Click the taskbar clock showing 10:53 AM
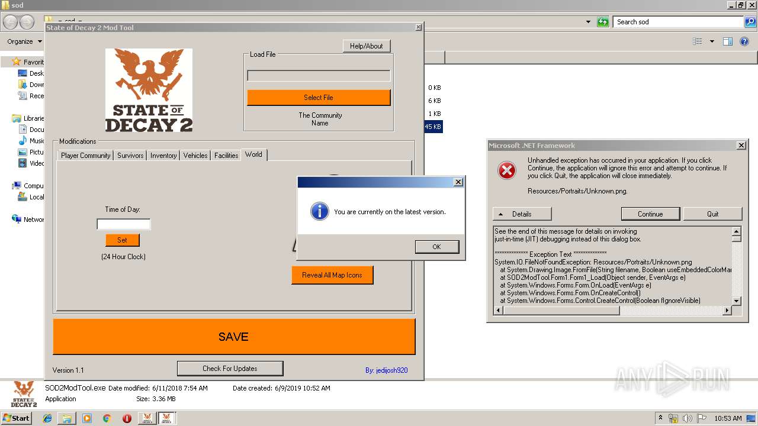This screenshot has height=426, width=758. [728, 418]
